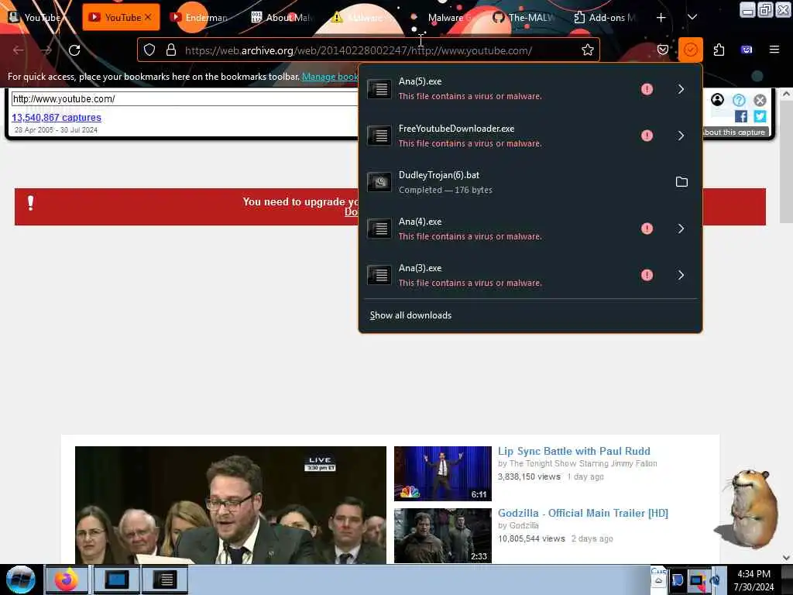Select FreeYoutubeDownloader.exe file name
Viewport: 793px width, 595px height.
pos(456,129)
